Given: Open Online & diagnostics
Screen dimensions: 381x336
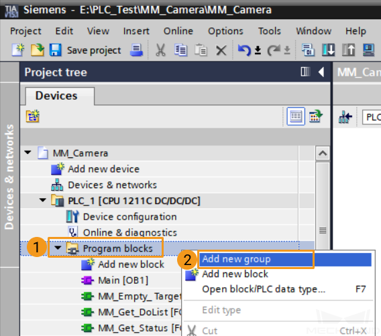Looking at the screenshot, I should [x=130, y=232].
